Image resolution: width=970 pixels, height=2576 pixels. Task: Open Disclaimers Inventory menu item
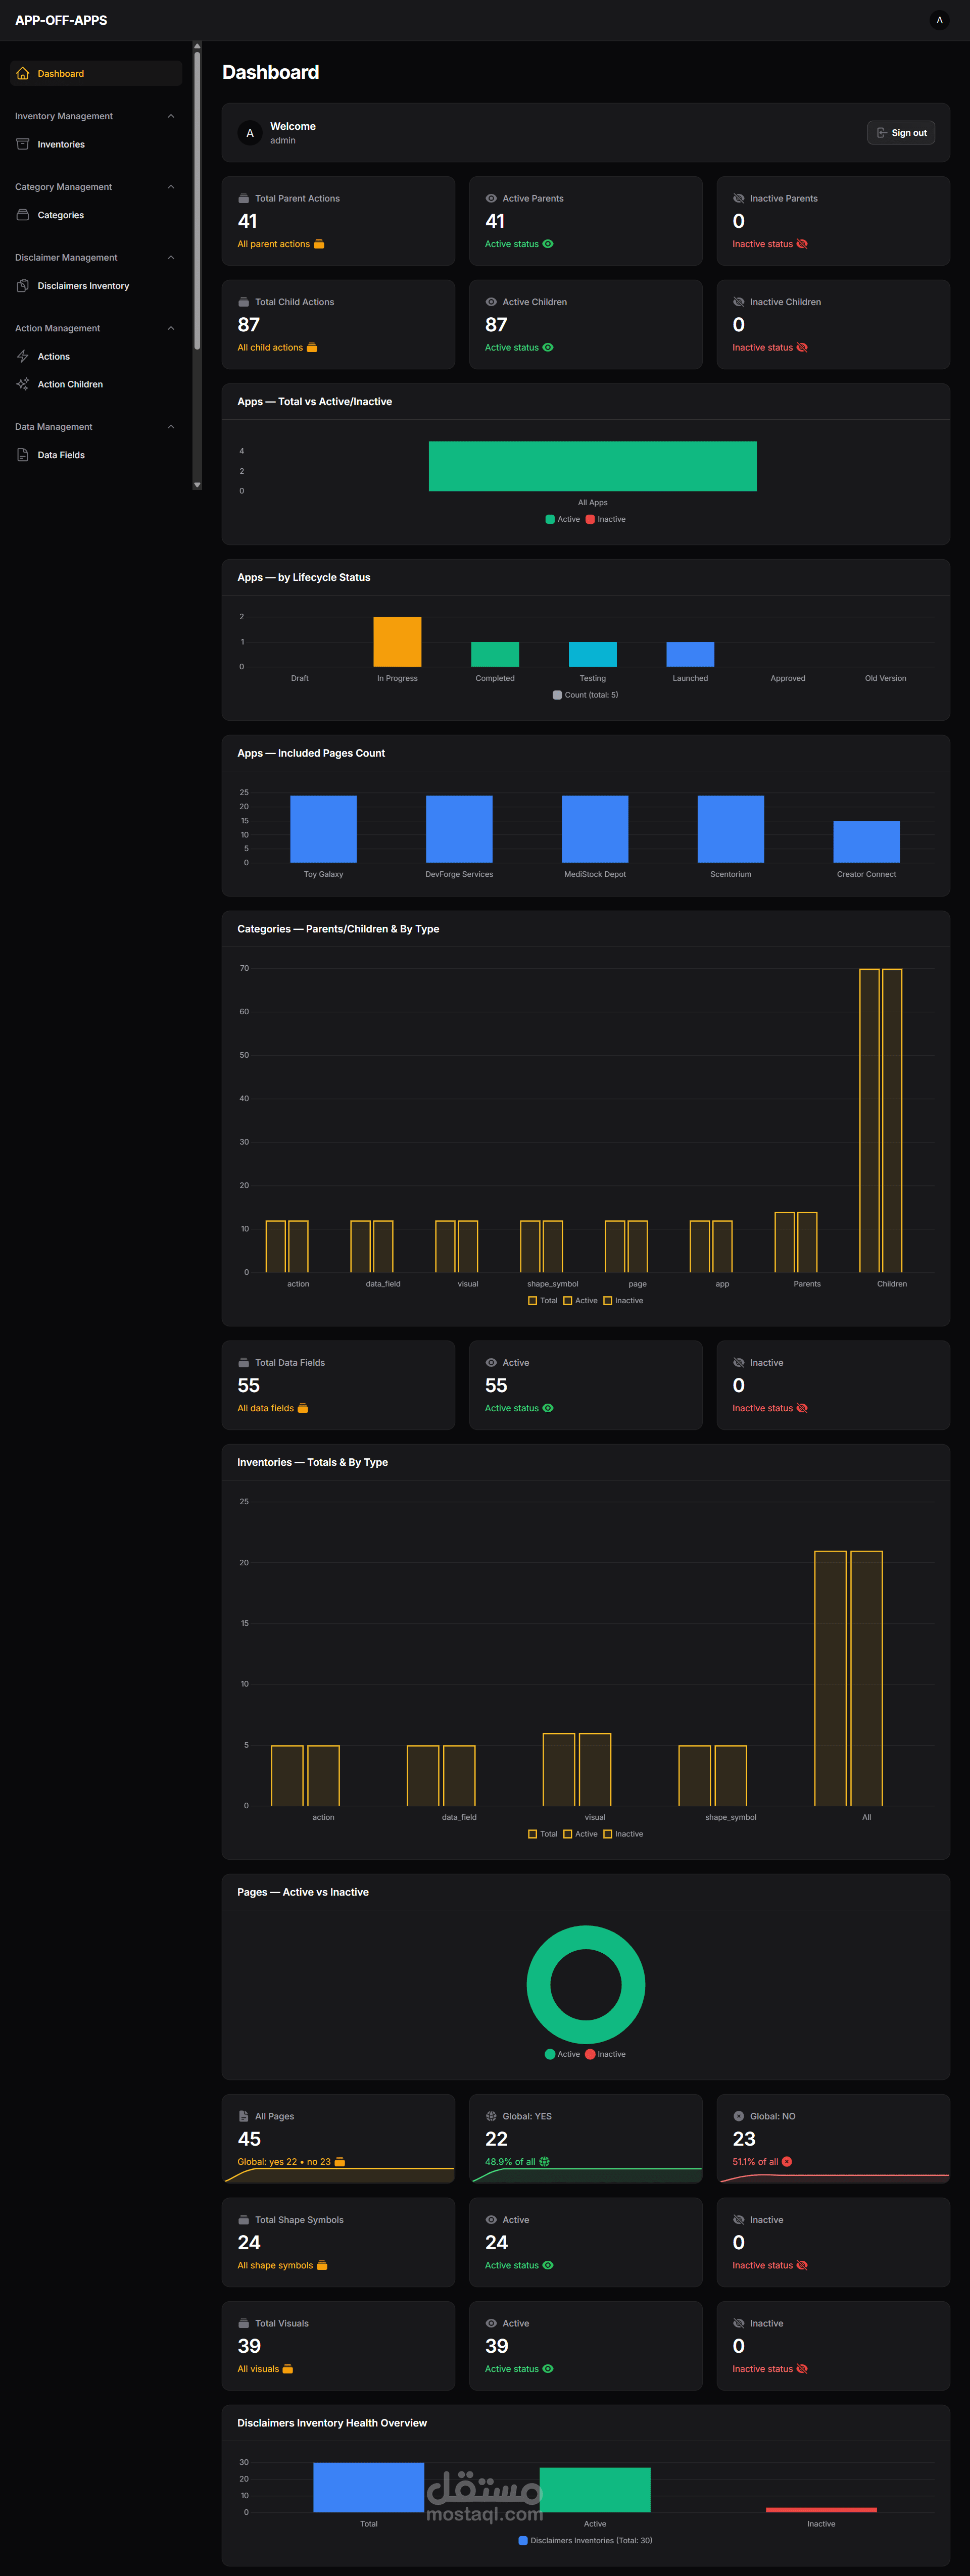[x=83, y=286]
